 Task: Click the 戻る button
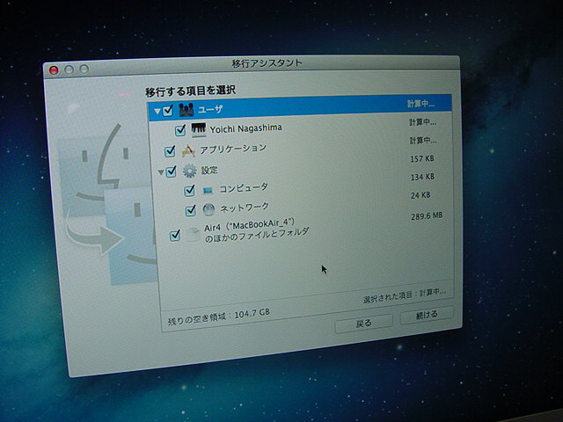(363, 324)
